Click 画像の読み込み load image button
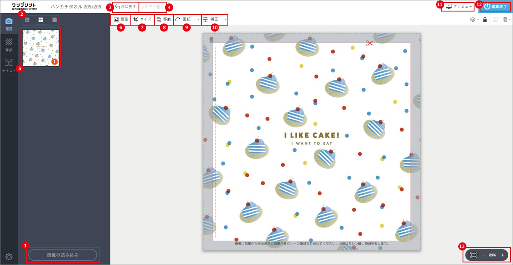This screenshot has width=513, height=265. (63, 255)
